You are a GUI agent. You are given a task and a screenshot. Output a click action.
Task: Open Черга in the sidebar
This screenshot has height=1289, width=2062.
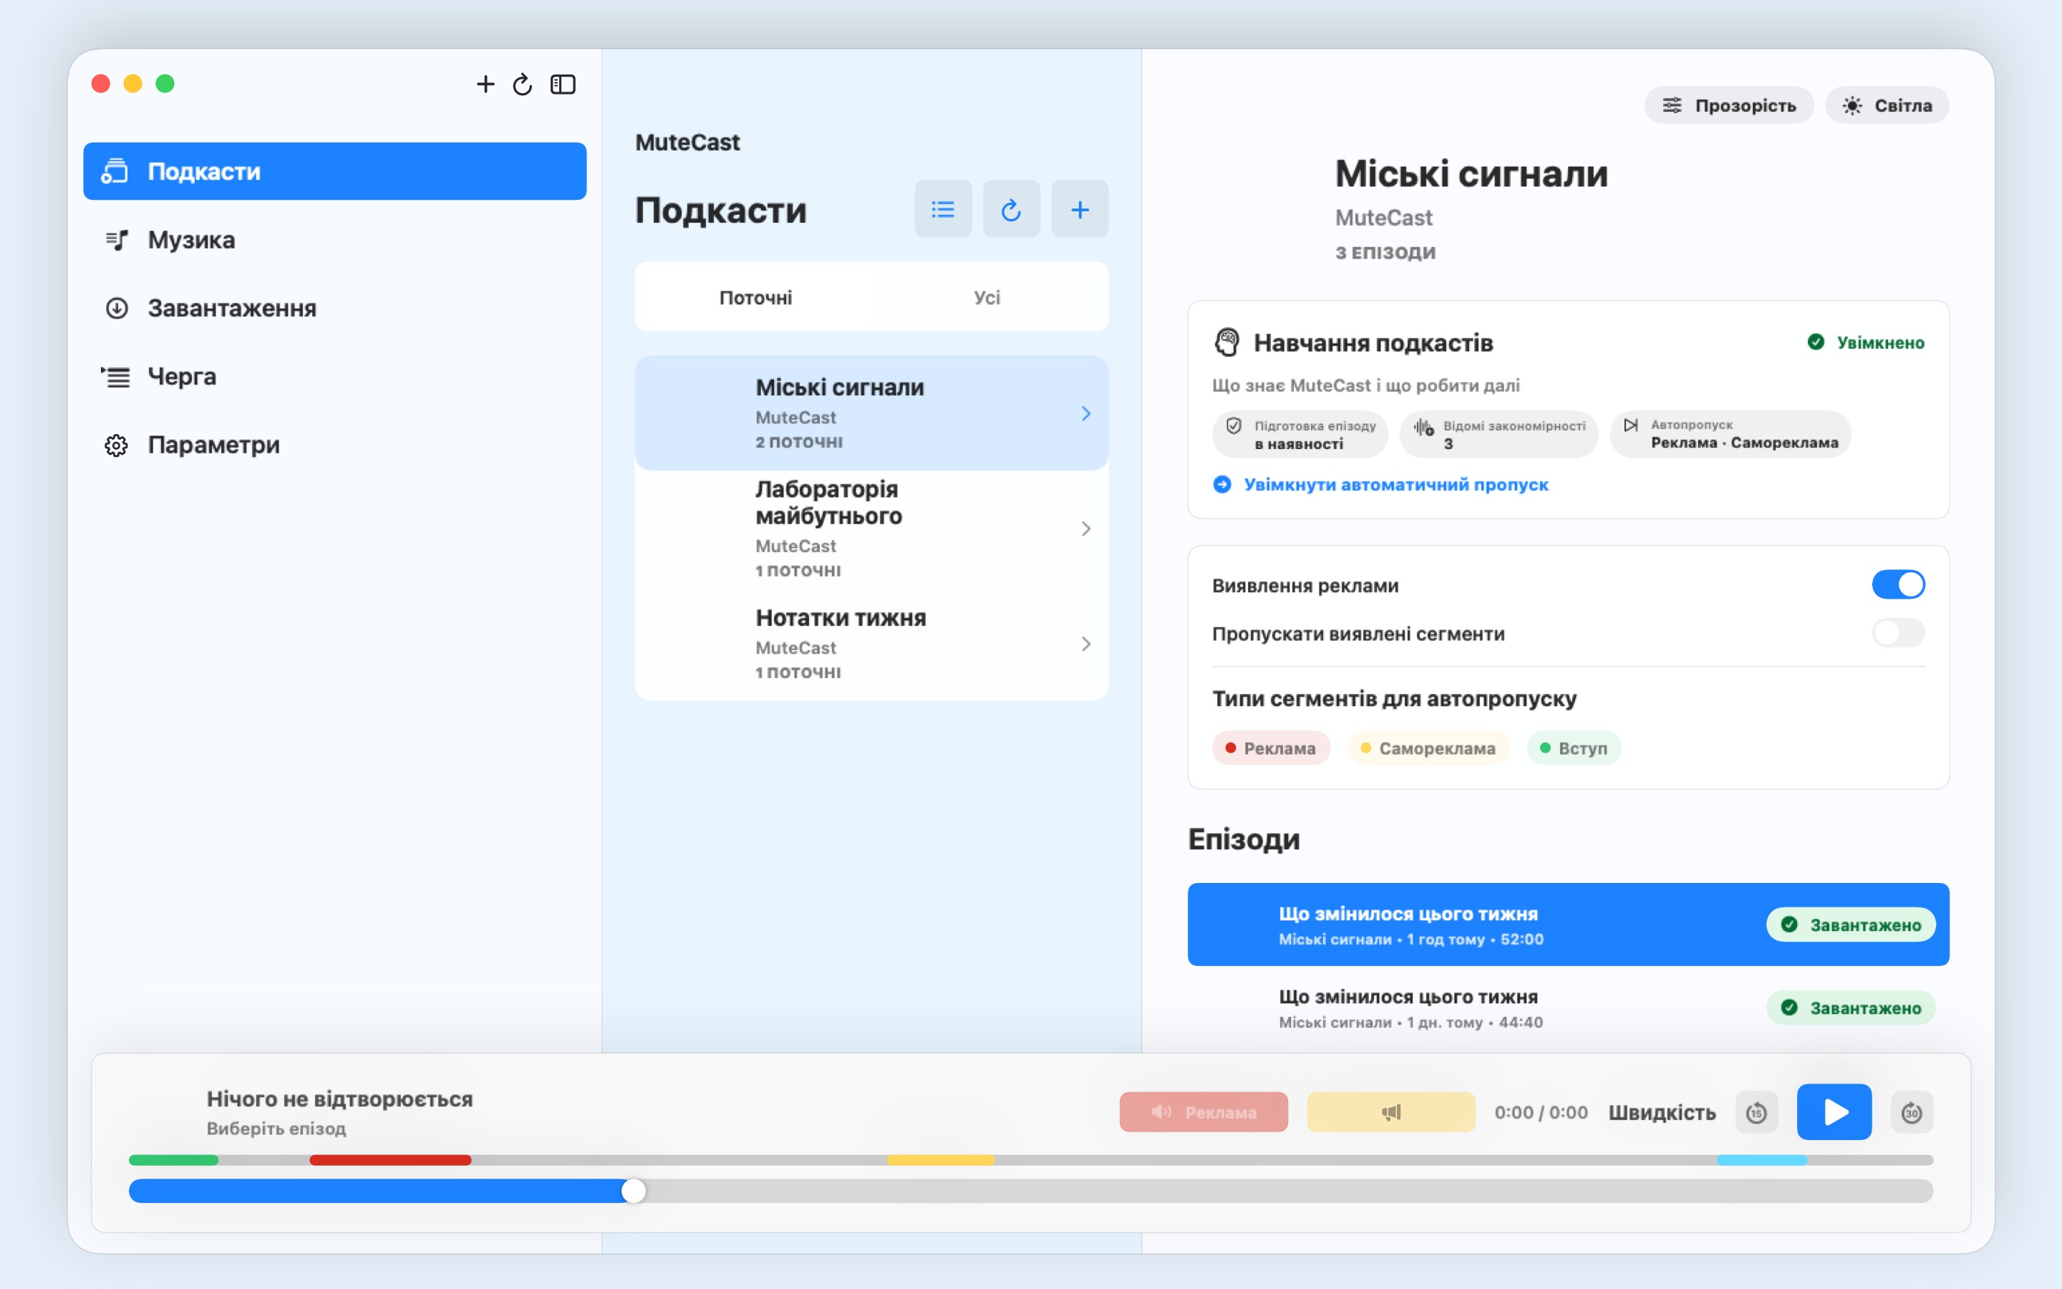click(335, 376)
